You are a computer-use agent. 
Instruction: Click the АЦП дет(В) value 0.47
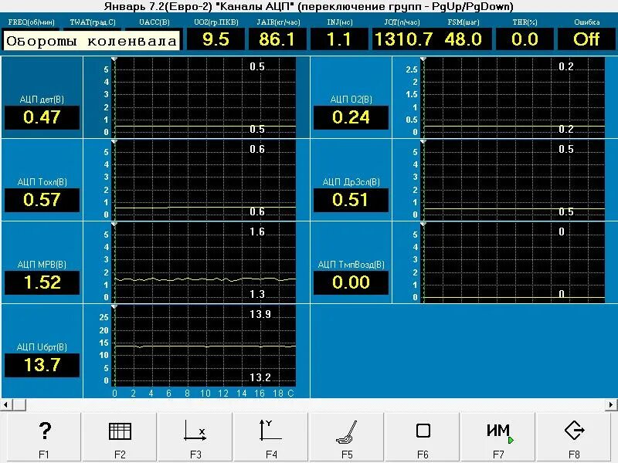tap(42, 117)
